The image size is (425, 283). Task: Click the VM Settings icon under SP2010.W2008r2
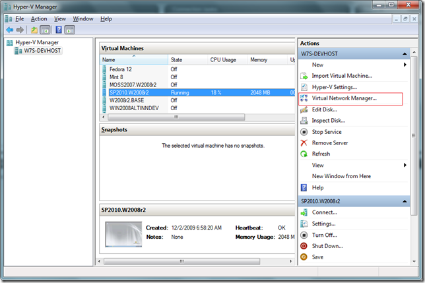(x=304, y=224)
